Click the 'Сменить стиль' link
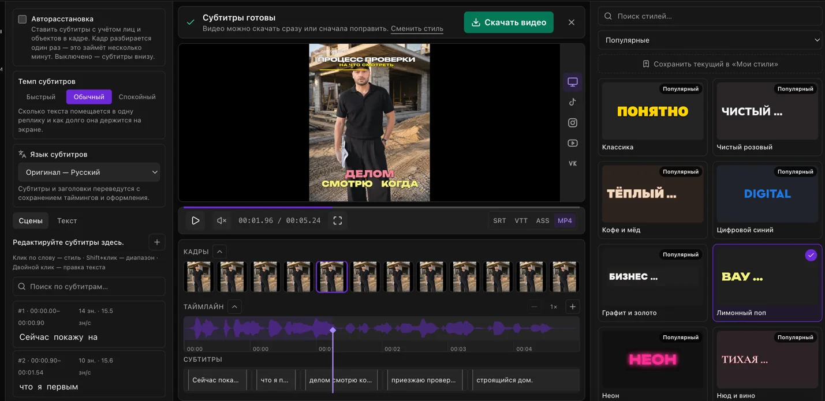Screen dimensions: 825x401 (x=417, y=29)
